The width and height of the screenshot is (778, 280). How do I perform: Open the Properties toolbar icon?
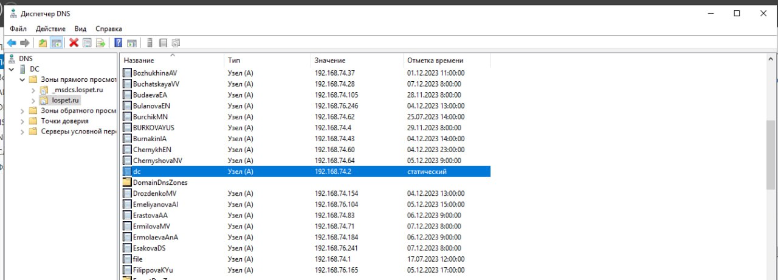pos(87,43)
